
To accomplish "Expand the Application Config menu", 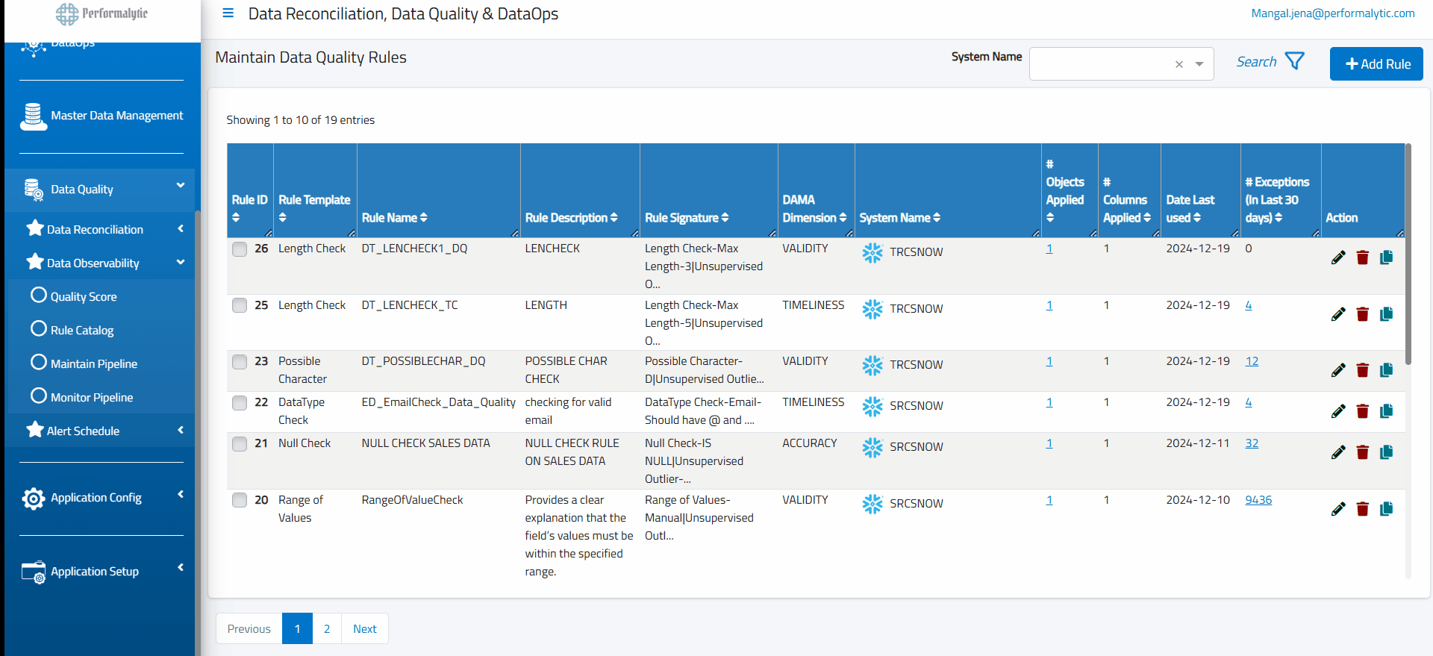I will pyautogui.click(x=180, y=495).
